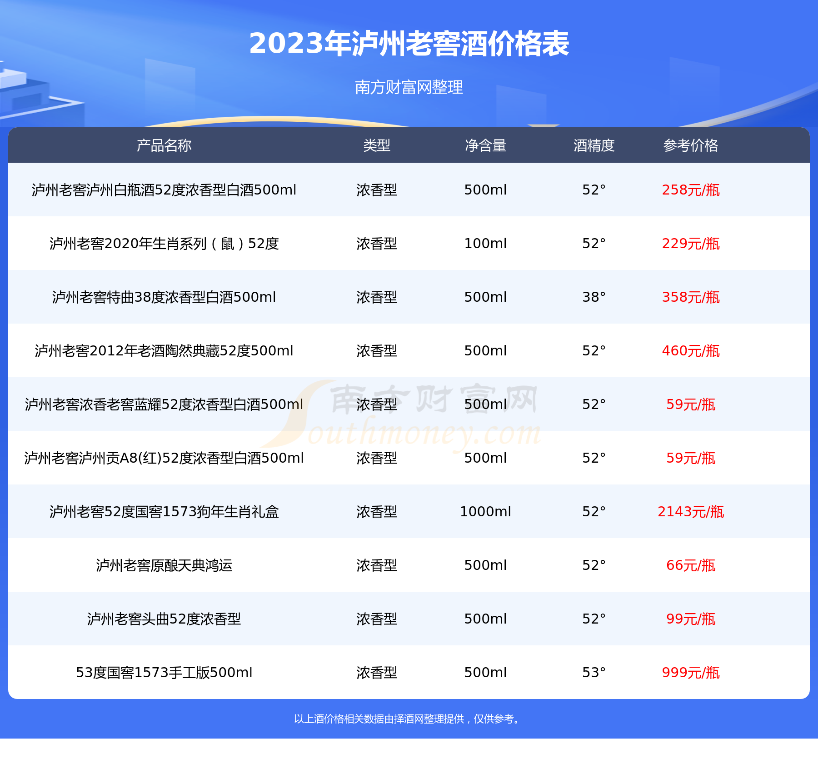Viewport: 818px width, 759px height.
Task: Select product 泸州老窖2012年老酒陶然典藏52度500ml
Action: point(164,350)
